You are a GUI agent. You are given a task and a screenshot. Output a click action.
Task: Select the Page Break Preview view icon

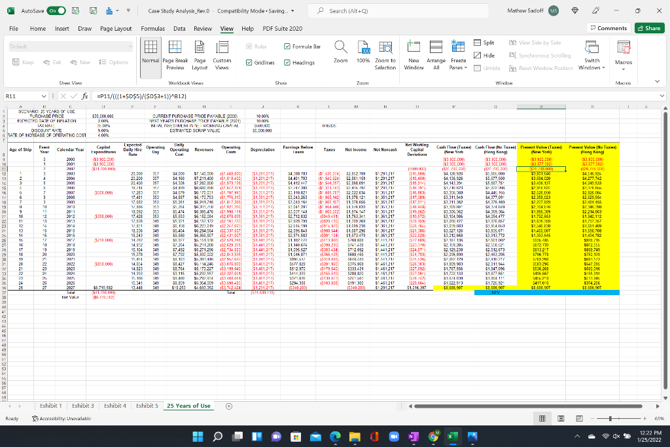[175, 55]
